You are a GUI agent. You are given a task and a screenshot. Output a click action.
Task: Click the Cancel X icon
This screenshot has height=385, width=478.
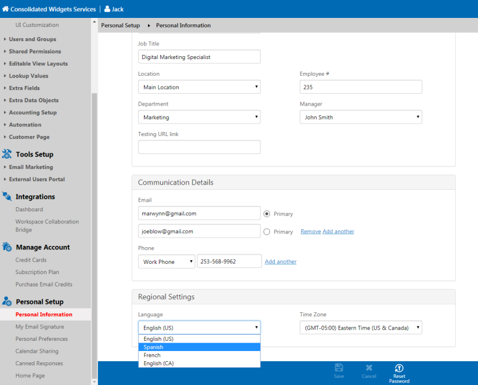[x=369, y=368]
